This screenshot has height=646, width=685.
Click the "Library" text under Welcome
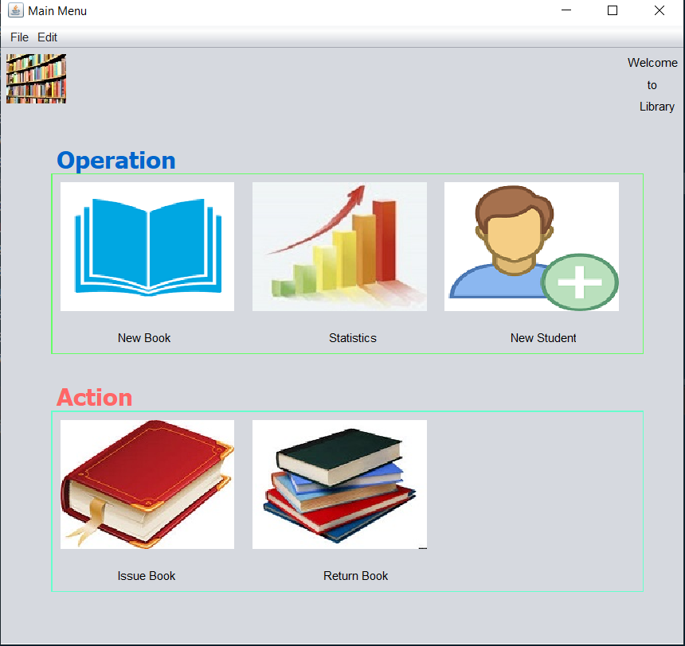(656, 107)
